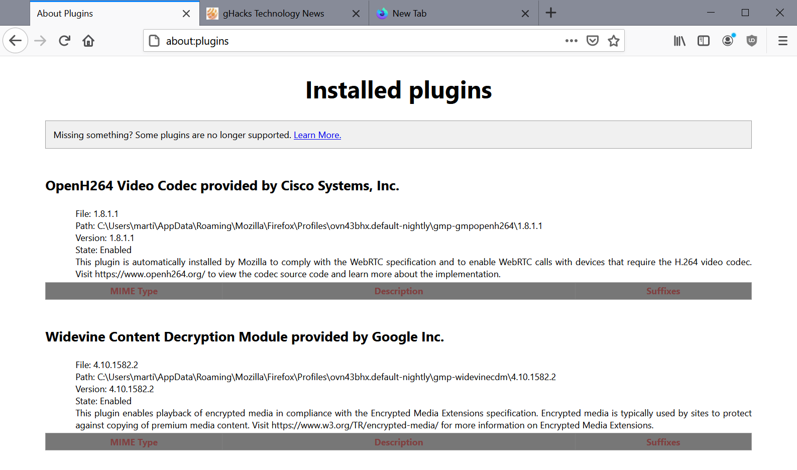Click Widevine 'Version: 4.10.1582.2' text
This screenshot has height=470, width=797.
click(x=115, y=389)
